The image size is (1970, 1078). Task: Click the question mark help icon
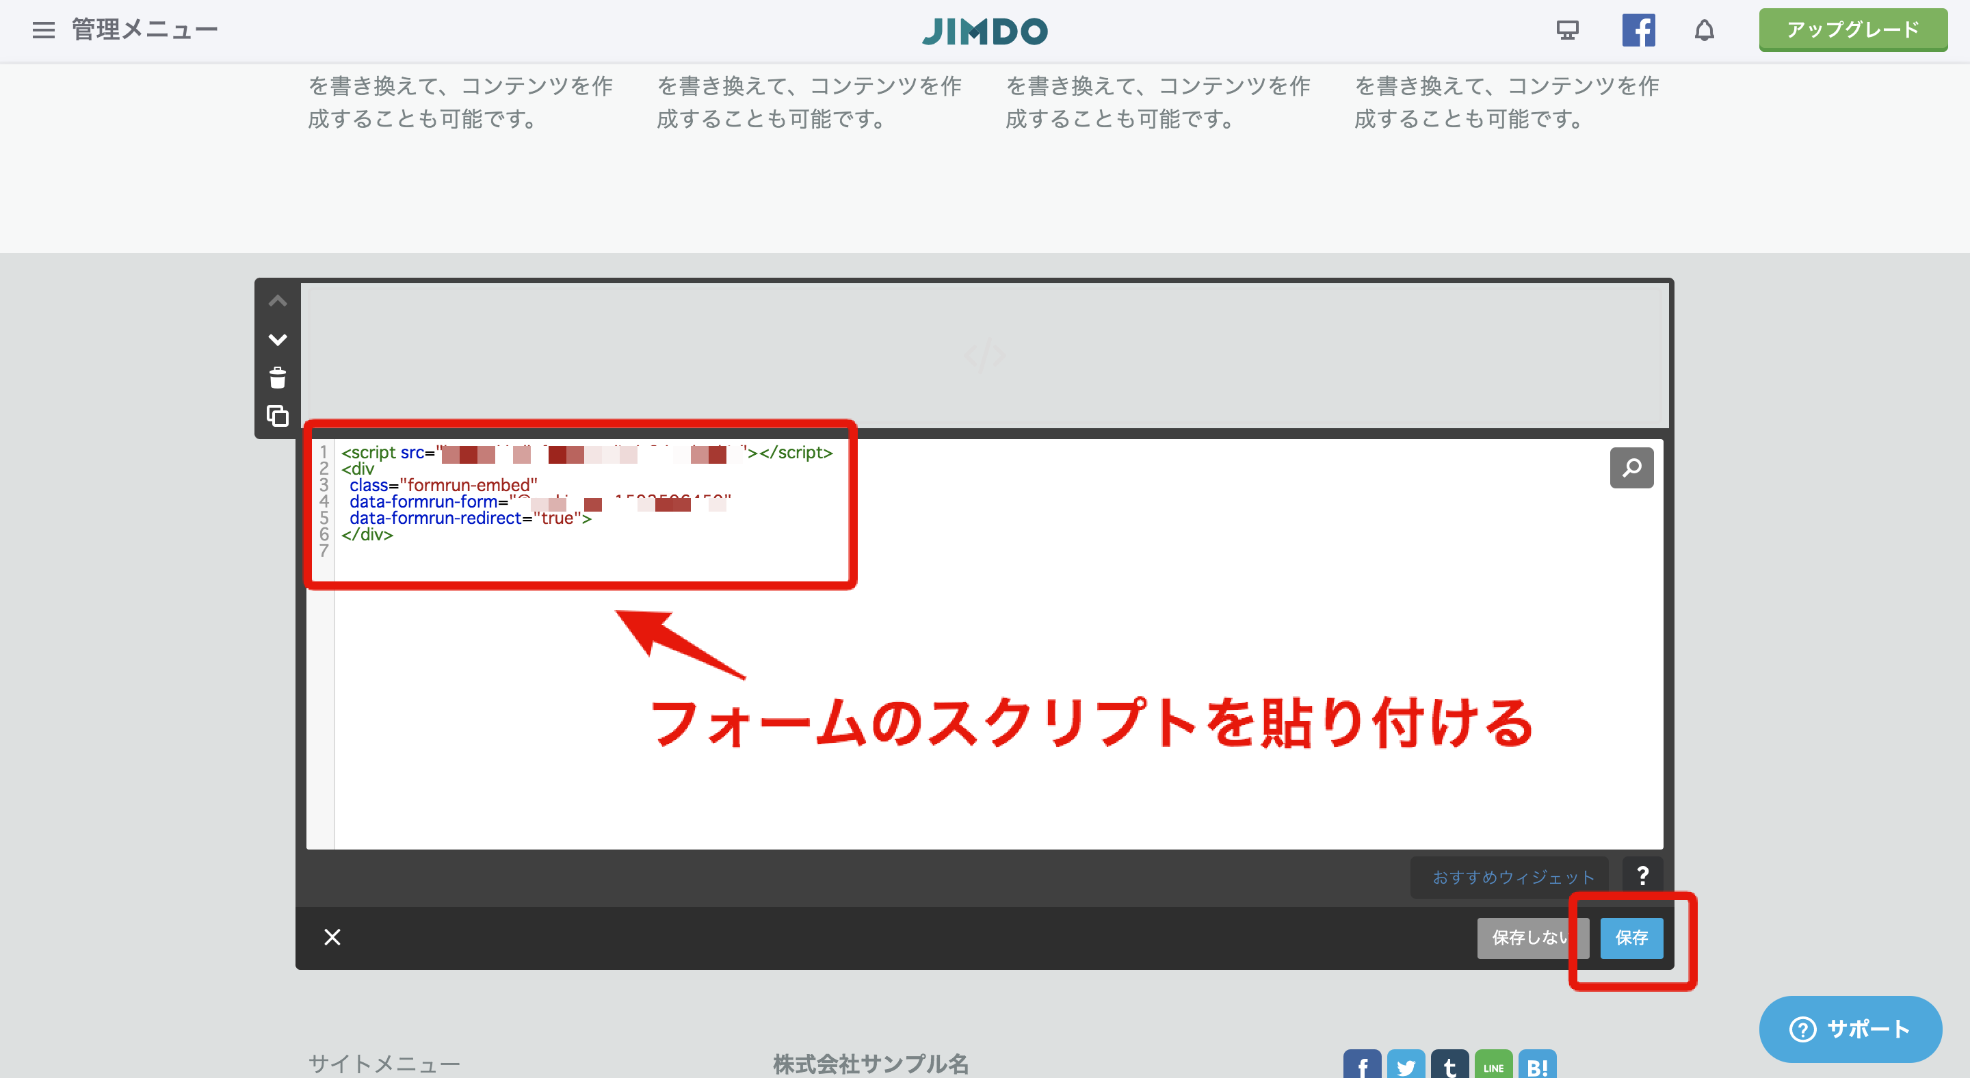click(1642, 876)
